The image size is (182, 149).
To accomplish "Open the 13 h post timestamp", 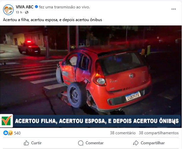I will pyautogui.click(x=19, y=12).
